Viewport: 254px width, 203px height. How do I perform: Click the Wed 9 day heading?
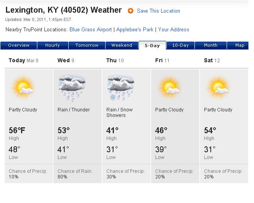point(66,61)
